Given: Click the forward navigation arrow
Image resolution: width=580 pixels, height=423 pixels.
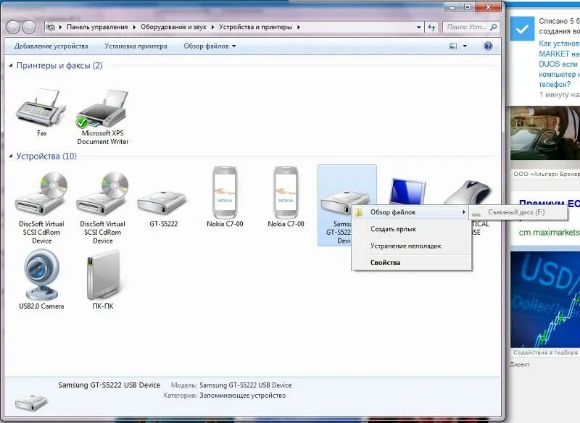Looking at the screenshot, I should [x=29, y=27].
